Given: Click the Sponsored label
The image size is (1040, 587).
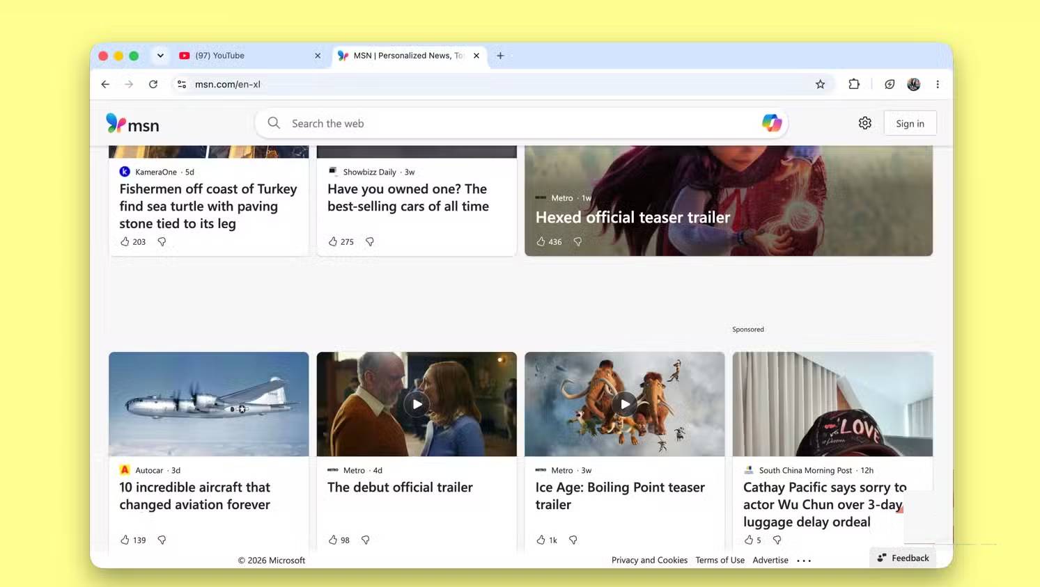Looking at the screenshot, I should (748, 329).
